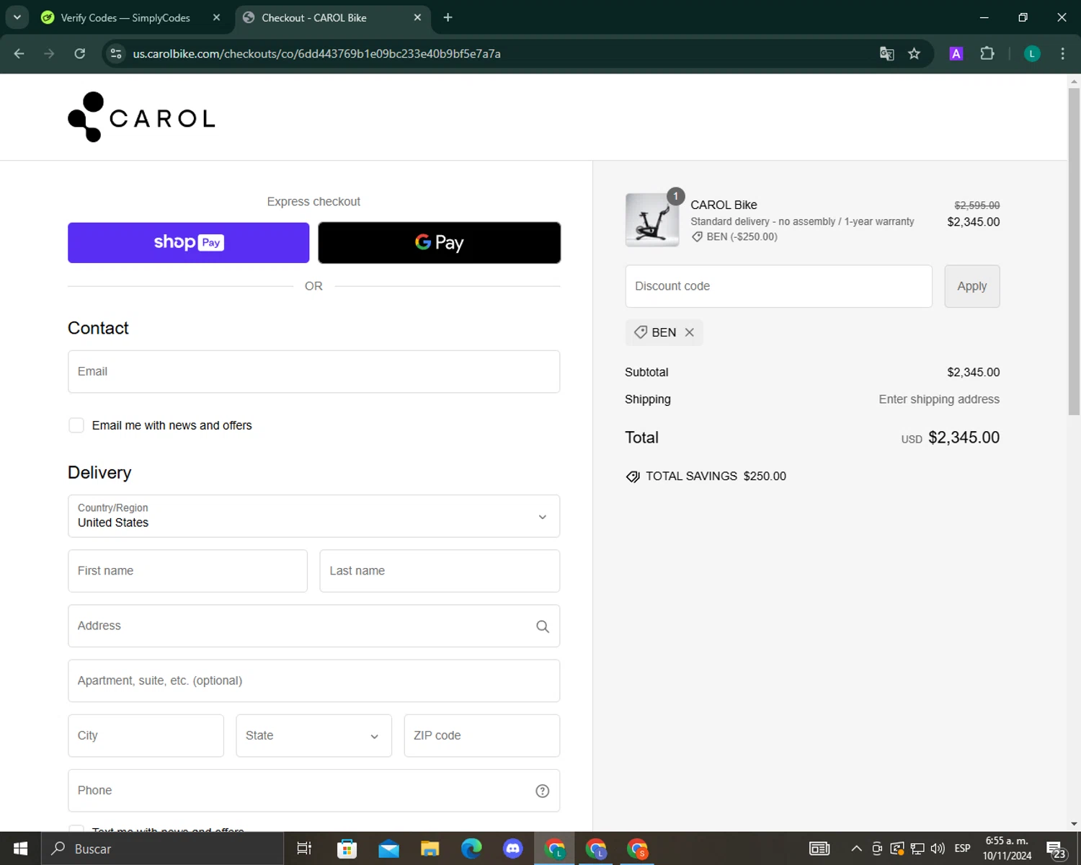
Task: Open browser extensions puzzle icon
Action: pyautogui.click(x=987, y=53)
